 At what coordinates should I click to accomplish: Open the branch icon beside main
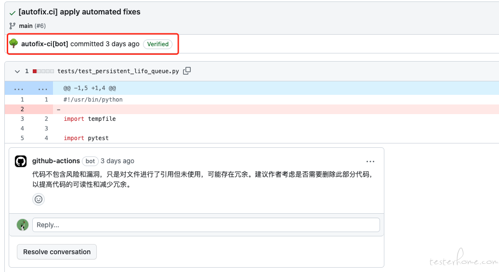coord(13,26)
